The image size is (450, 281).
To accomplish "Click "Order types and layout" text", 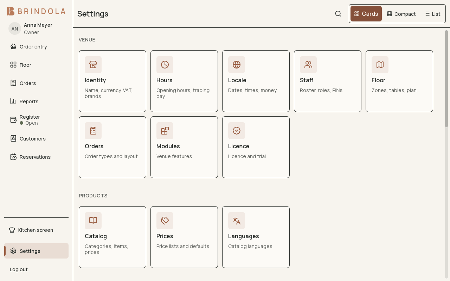I will click(x=111, y=156).
